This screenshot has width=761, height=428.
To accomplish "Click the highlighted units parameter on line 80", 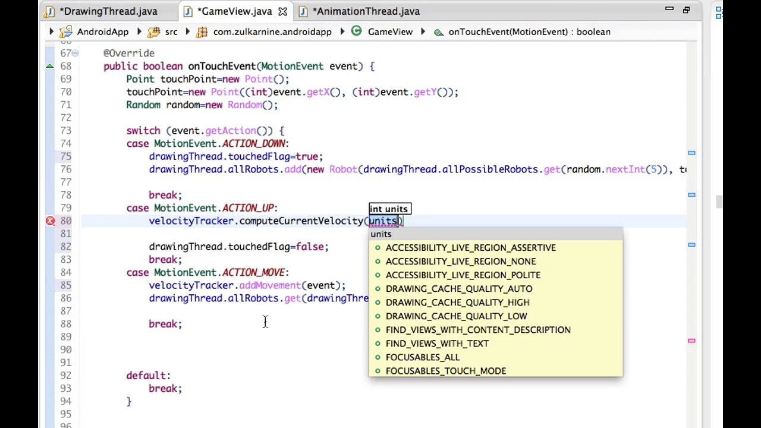I will click(383, 221).
